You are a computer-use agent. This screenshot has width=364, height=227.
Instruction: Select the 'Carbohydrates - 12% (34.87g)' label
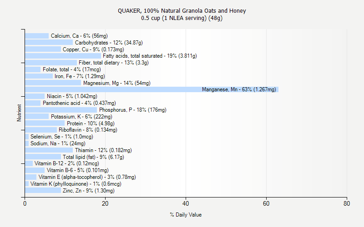pos(109,43)
